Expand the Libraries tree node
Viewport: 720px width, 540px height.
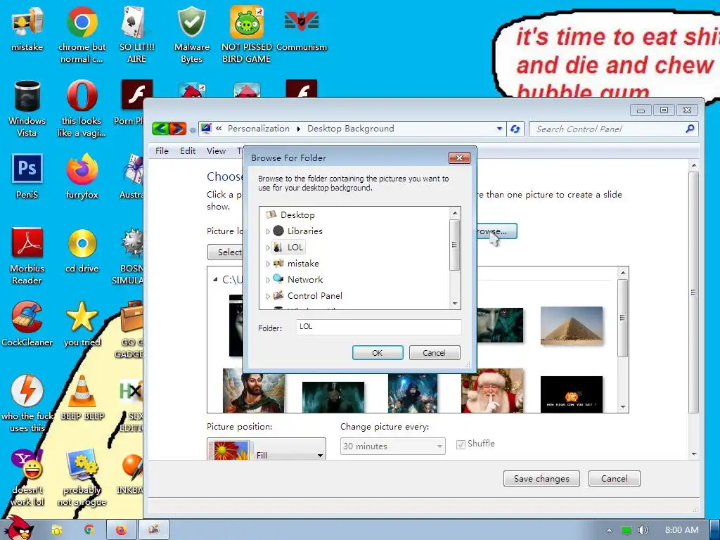268,231
